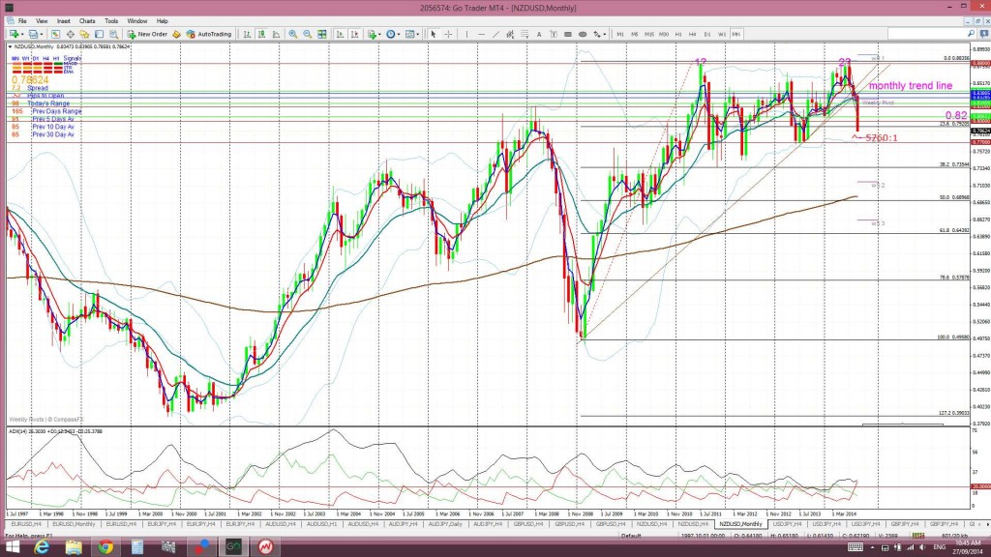This screenshot has width=991, height=557.
Task: Open the Market Watch window icon
Action: click(55, 34)
